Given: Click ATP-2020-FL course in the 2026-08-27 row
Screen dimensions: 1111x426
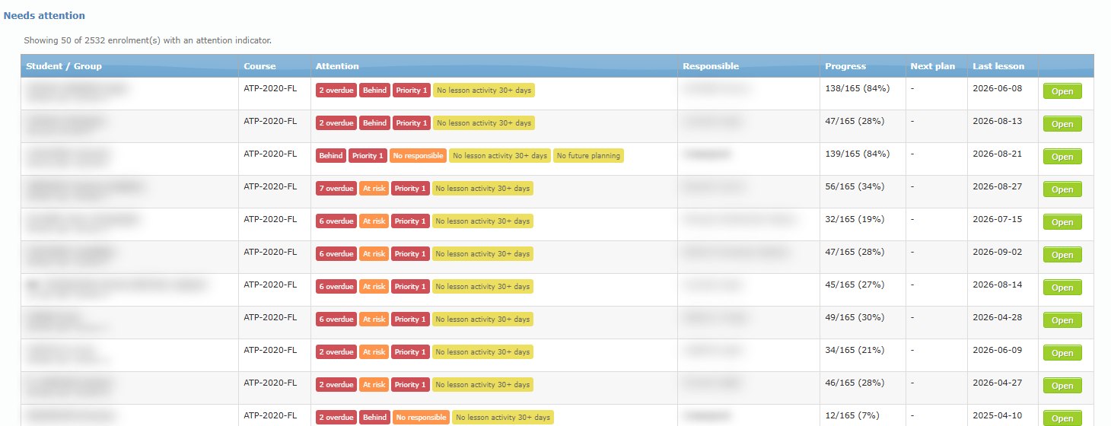Looking at the screenshot, I should click(270, 186).
